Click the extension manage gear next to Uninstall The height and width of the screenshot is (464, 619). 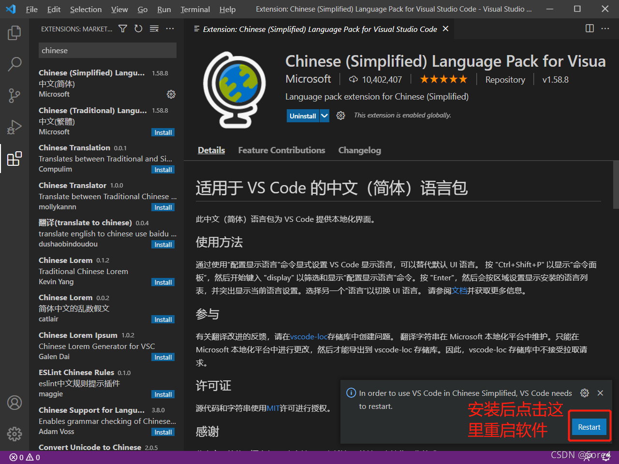coord(340,116)
